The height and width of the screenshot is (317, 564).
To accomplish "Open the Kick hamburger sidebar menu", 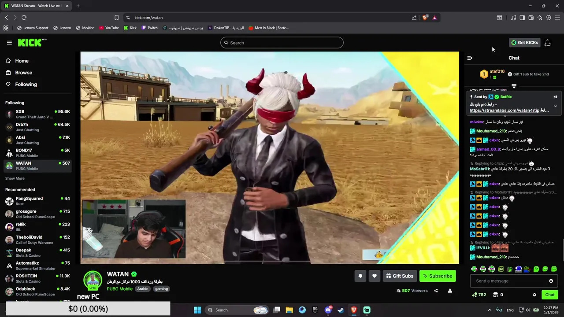I will click(x=9, y=43).
